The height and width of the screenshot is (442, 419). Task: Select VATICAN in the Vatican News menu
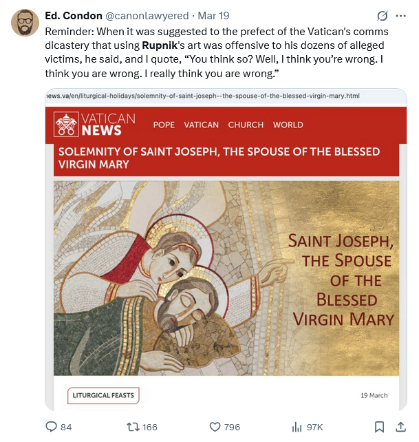point(201,125)
